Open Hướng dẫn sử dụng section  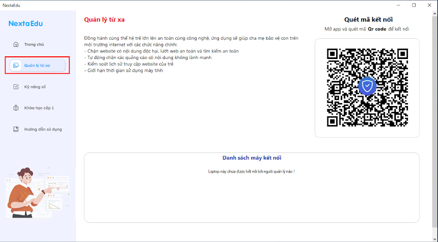point(43,129)
